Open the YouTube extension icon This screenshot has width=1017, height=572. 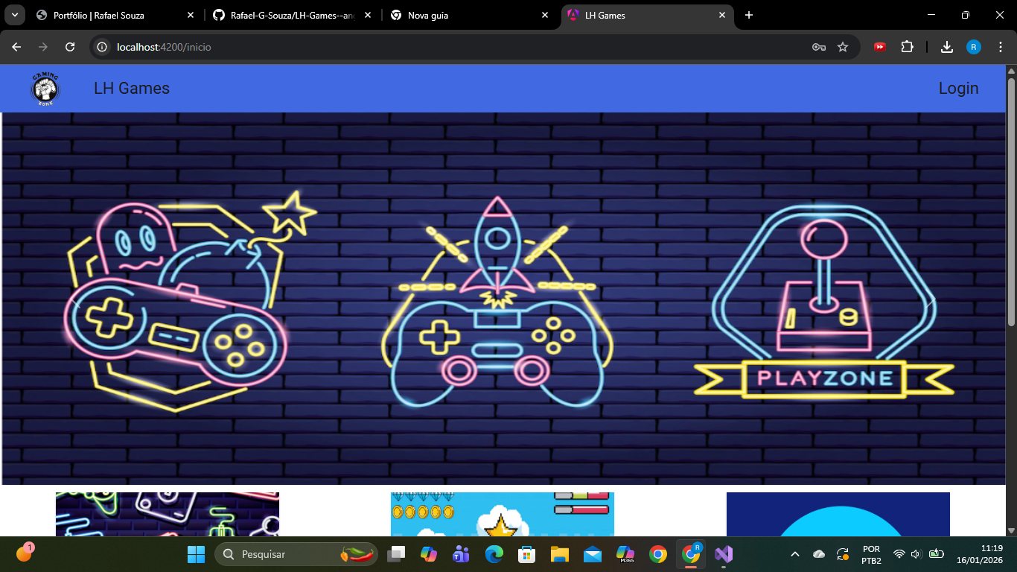pyautogui.click(x=880, y=46)
